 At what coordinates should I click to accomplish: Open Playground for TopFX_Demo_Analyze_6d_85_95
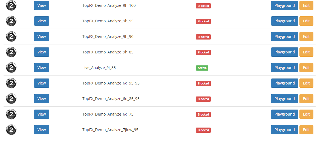[x=285, y=99]
